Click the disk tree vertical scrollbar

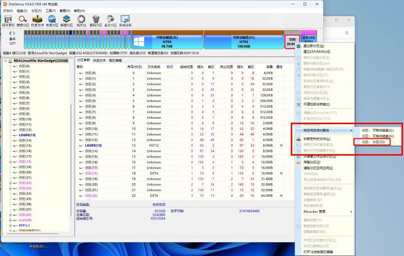click(x=71, y=160)
